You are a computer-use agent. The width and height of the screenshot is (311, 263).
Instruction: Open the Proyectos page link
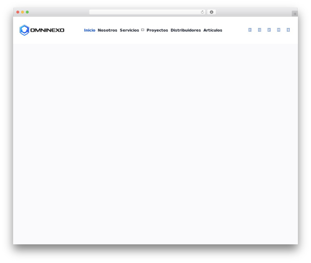[x=157, y=30]
